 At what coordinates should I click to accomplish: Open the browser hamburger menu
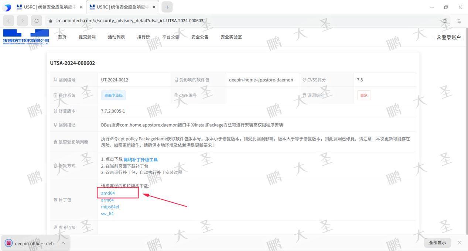click(x=459, y=21)
